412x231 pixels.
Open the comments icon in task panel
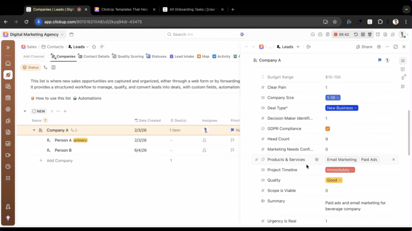403,69
